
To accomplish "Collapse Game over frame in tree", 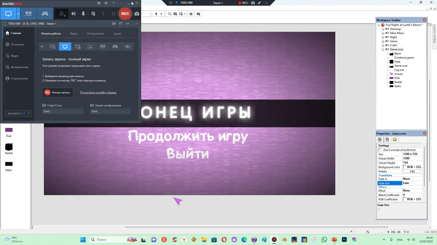I will pyautogui.click(x=383, y=49).
